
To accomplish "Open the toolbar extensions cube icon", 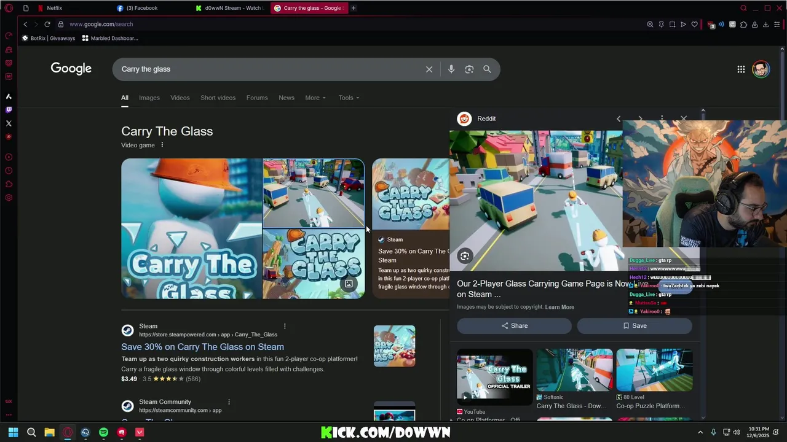I will pyautogui.click(x=743, y=25).
